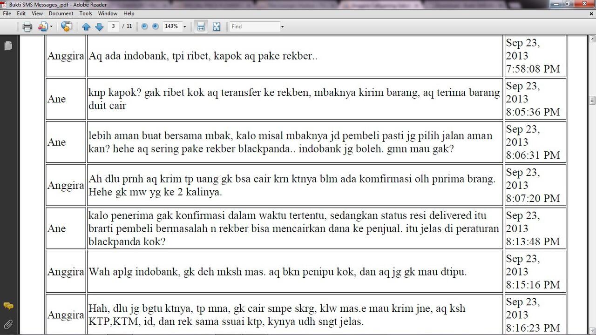Show the Pages panel in sidebar

[8, 46]
